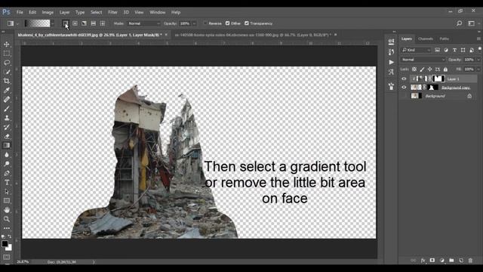Select the Hand tool
This screenshot has height=272, width=483.
coord(7,210)
